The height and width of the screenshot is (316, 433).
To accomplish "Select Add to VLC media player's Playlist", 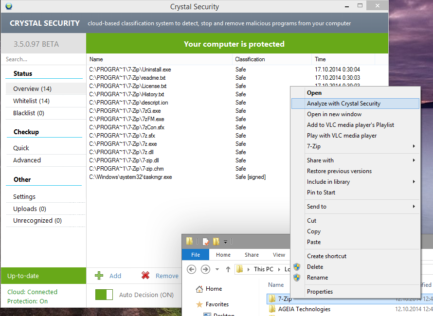I will tap(355, 125).
